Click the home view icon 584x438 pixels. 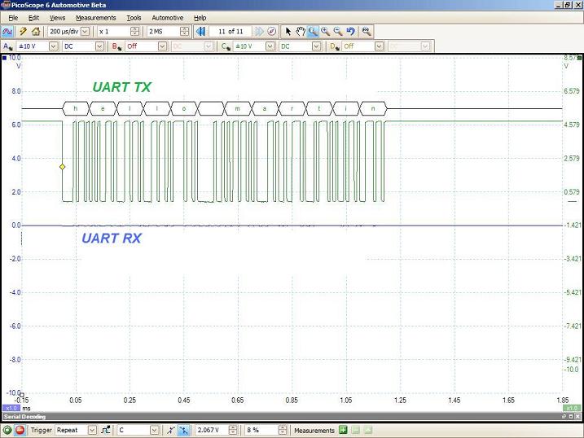tap(36, 32)
